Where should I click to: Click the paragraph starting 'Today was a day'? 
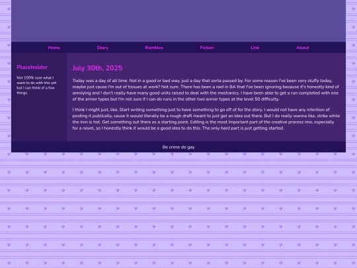[206, 90]
